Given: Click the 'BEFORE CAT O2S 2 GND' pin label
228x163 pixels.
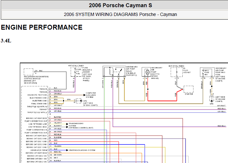Looking at the screenshot, I should pos(36,144).
